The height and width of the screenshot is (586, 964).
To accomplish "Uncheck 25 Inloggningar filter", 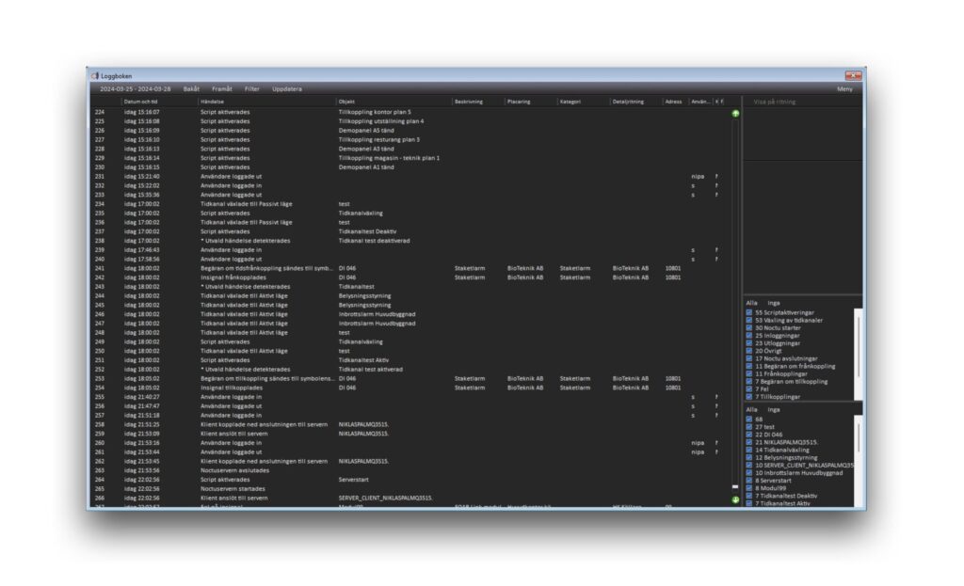I will (x=748, y=336).
